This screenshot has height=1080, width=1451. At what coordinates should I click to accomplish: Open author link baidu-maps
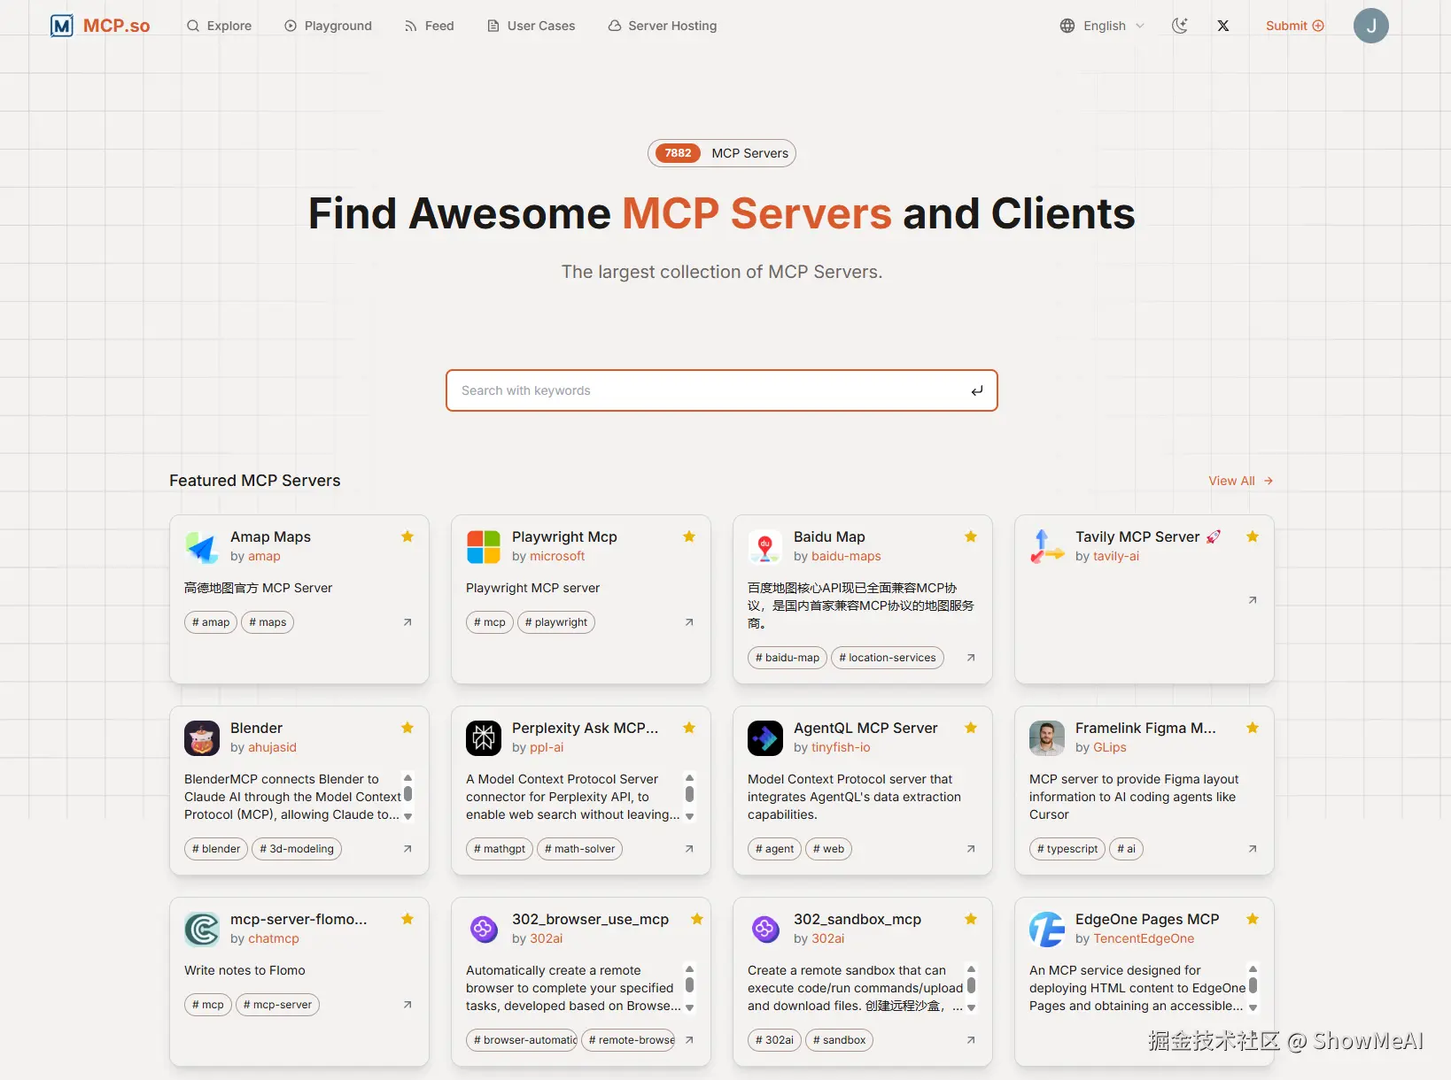pyautogui.click(x=846, y=556)
